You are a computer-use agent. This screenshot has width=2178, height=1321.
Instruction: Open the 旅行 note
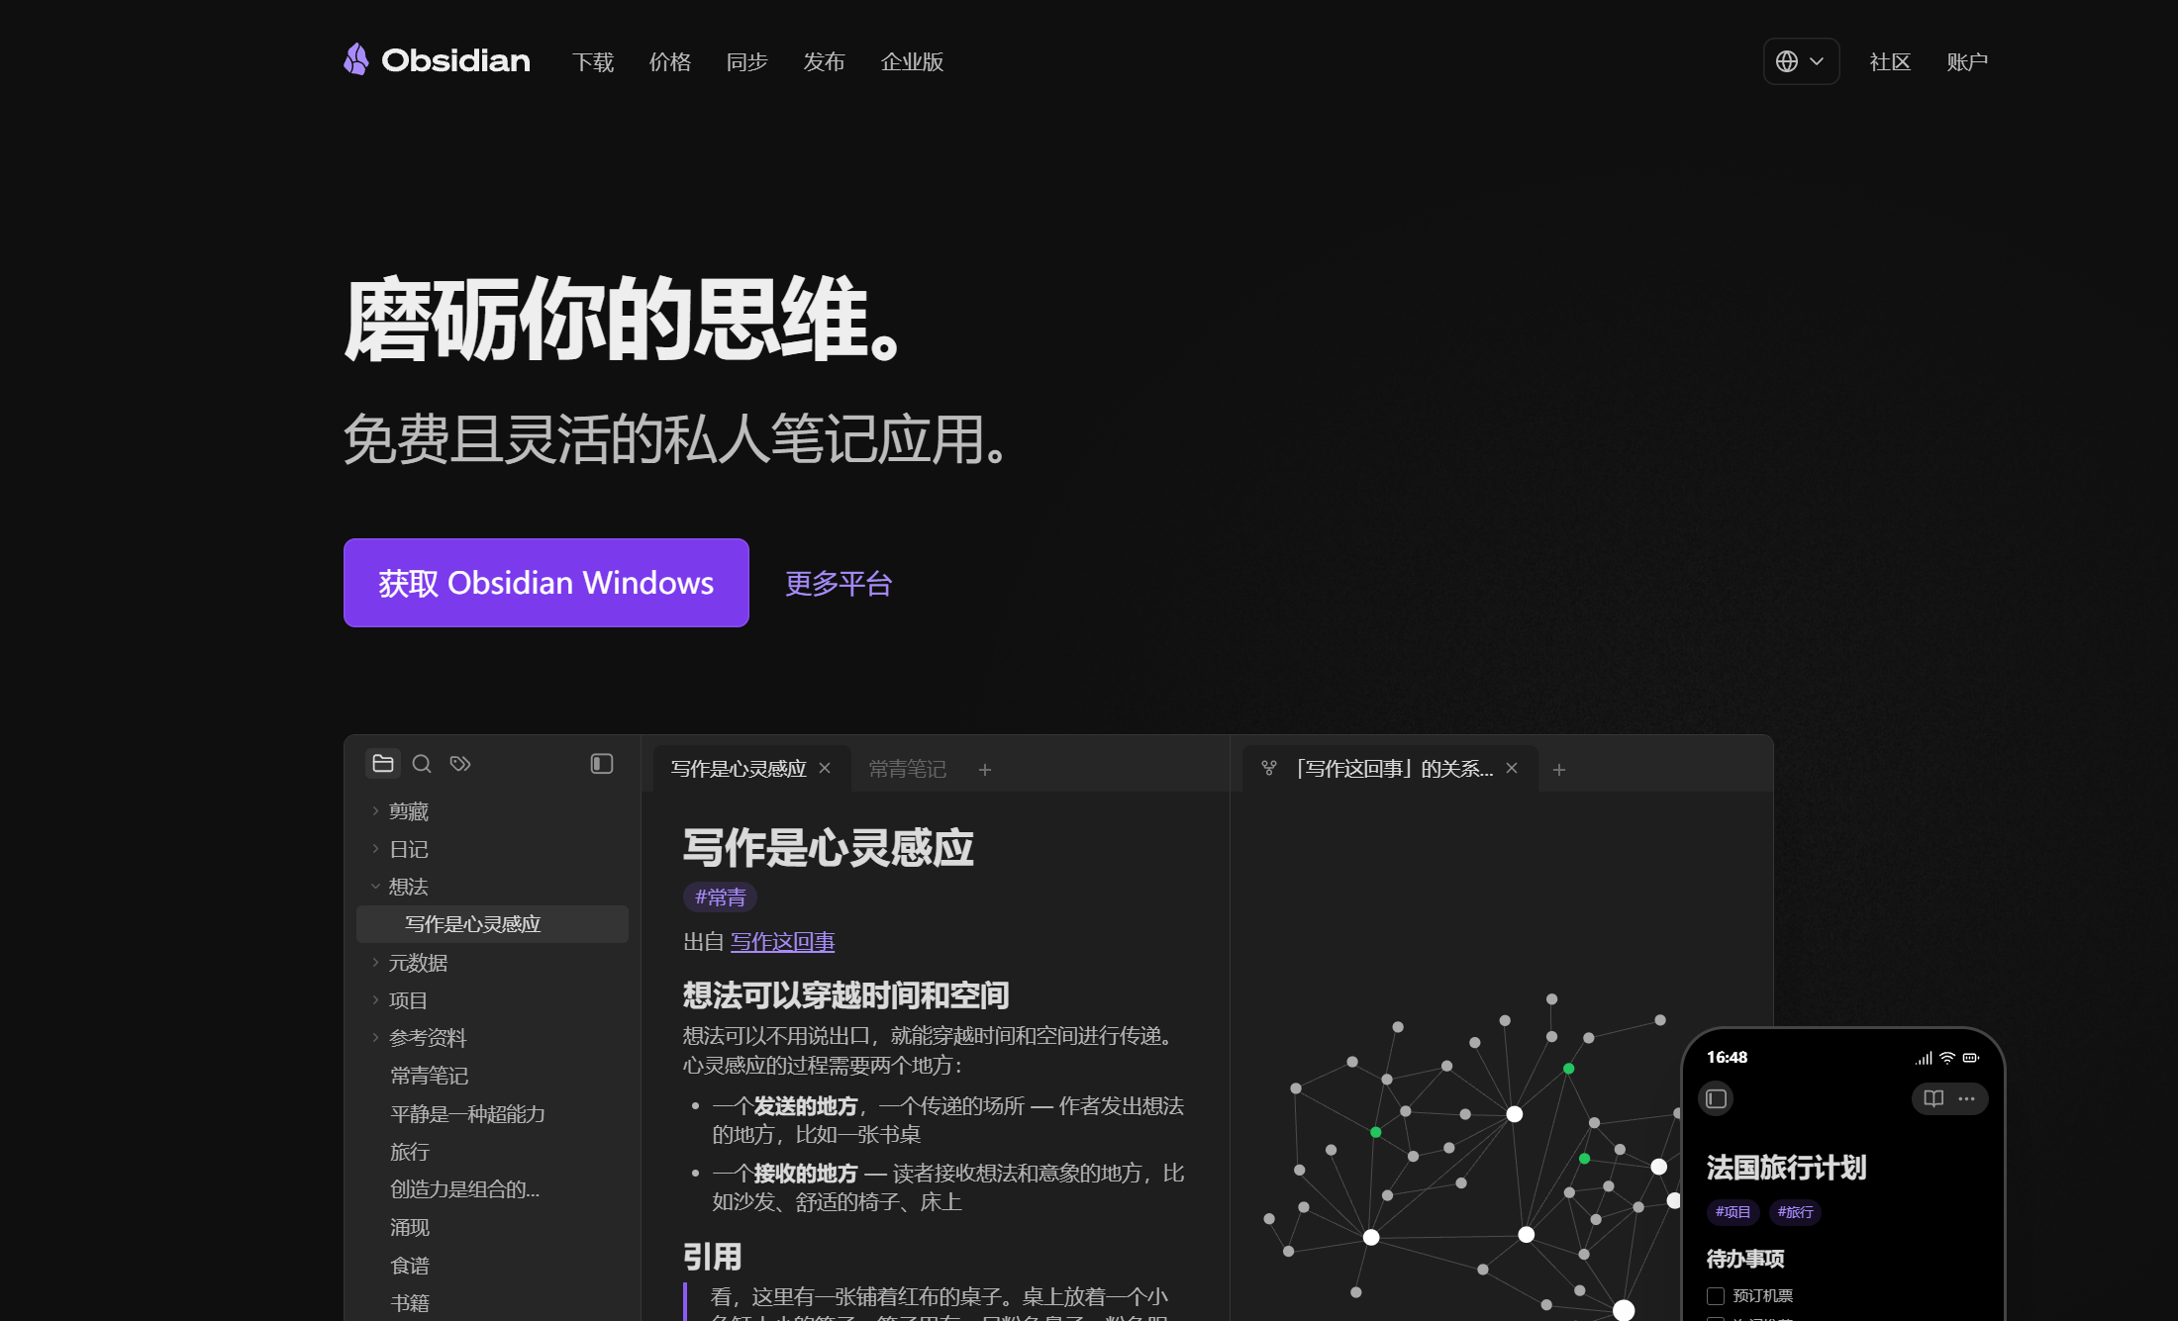(x=409, y=1151)
